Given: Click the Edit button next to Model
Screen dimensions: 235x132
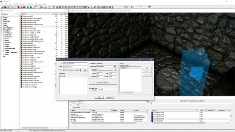Looking at the screenshot, I should tap(85, 70).
